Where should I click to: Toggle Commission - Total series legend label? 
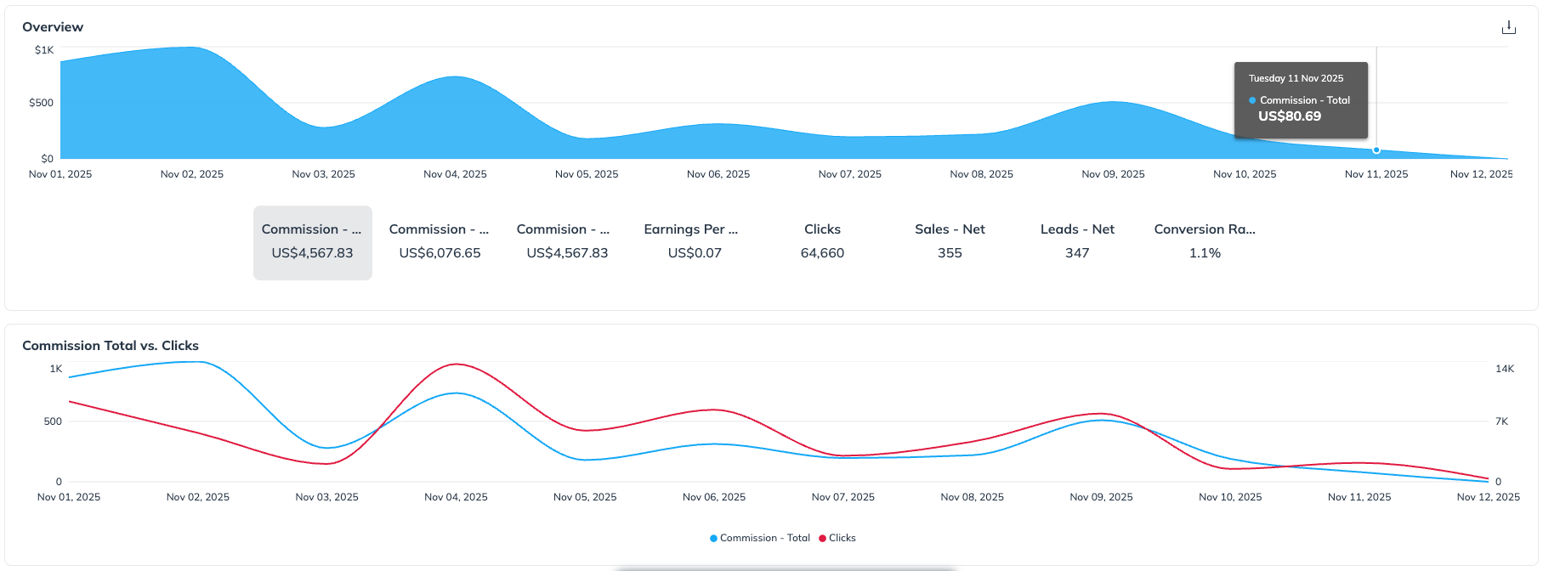[x=764, y=538]
